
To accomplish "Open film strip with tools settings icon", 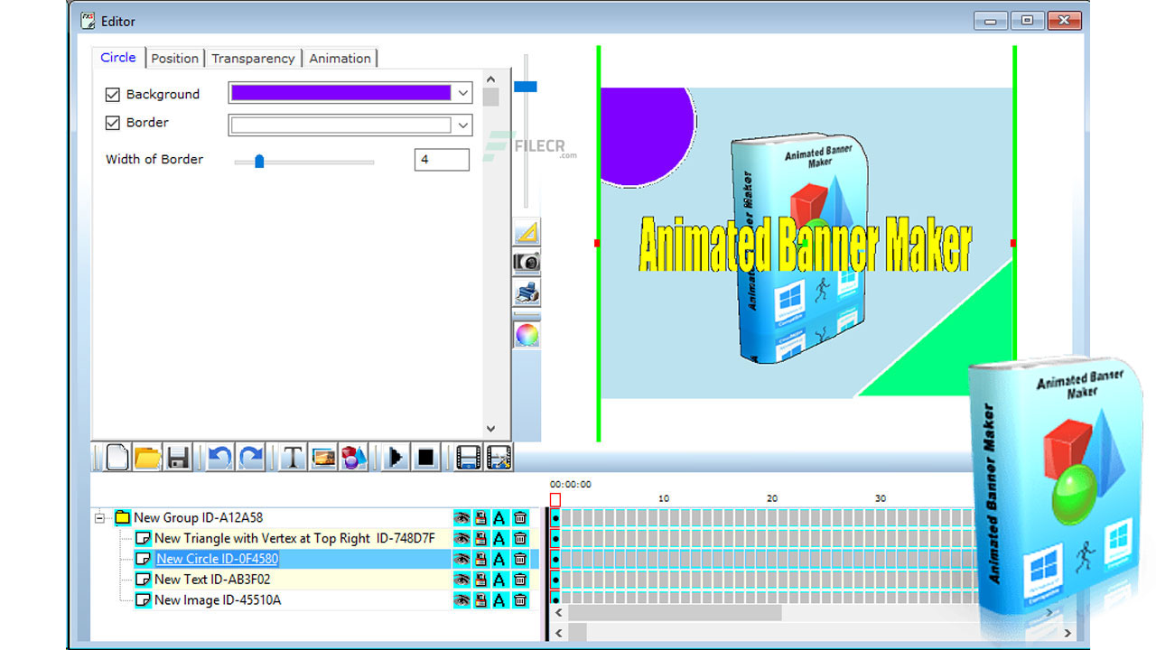I will [499, 457].
